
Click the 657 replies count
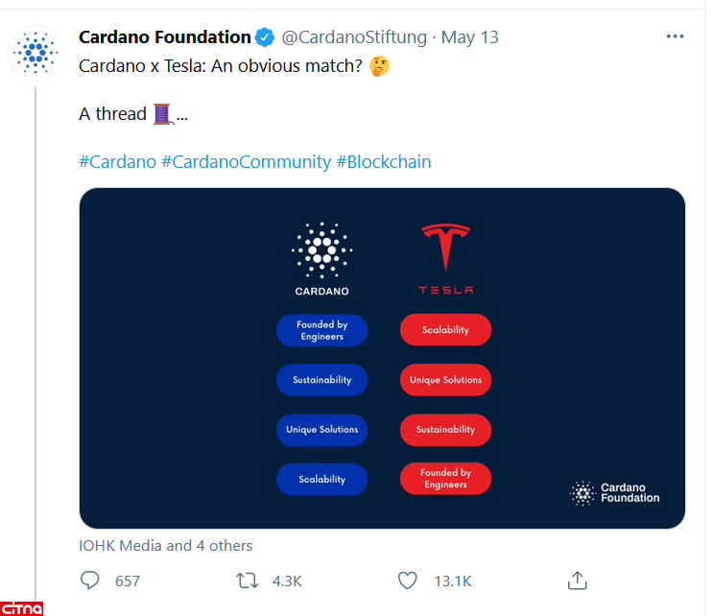point(128,580)
